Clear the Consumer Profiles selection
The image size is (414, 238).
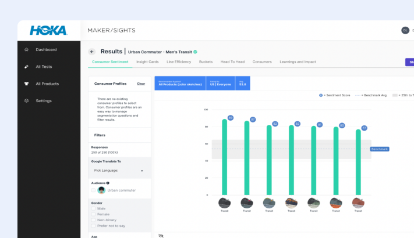click(141, 84)
